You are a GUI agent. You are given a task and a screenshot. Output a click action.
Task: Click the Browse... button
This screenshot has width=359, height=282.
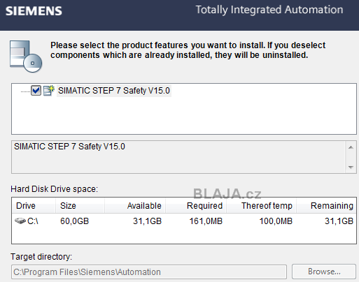point(324,272)
